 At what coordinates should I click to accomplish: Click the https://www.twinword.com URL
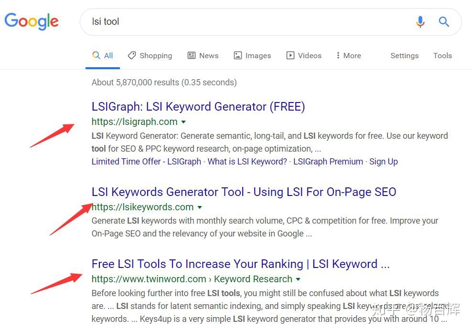149,279
